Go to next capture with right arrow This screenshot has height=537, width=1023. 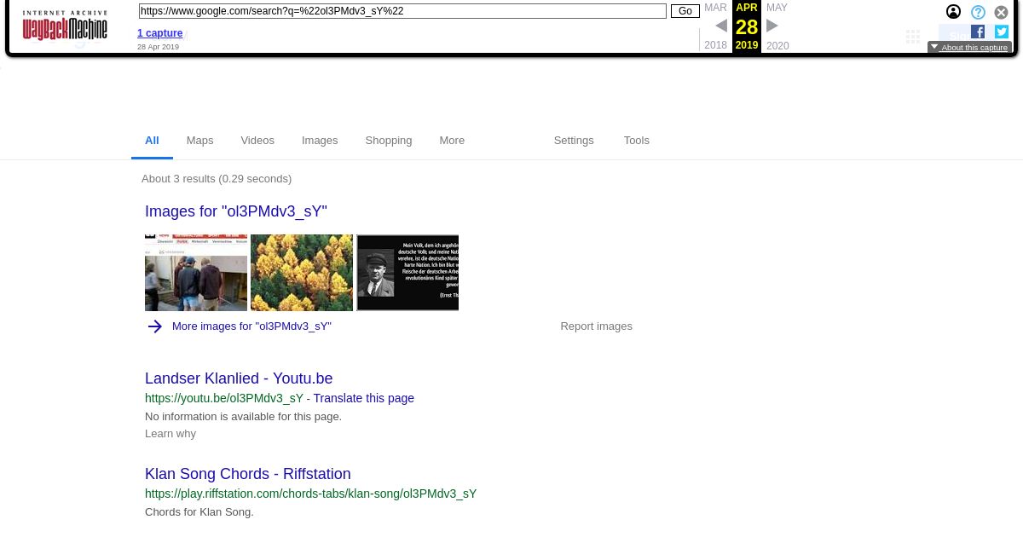pos(772,26)
